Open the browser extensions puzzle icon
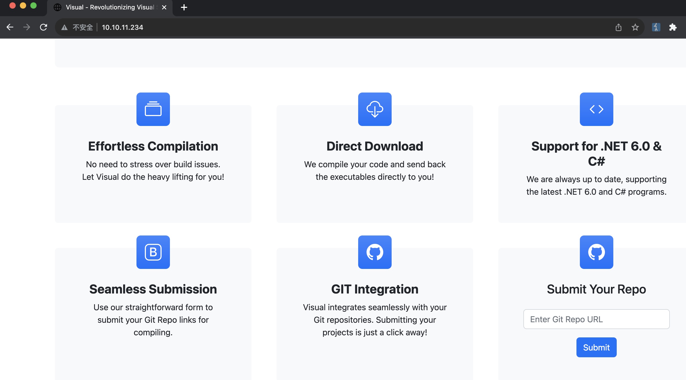This screenshot has height=380, width=686. click(672, 27)
